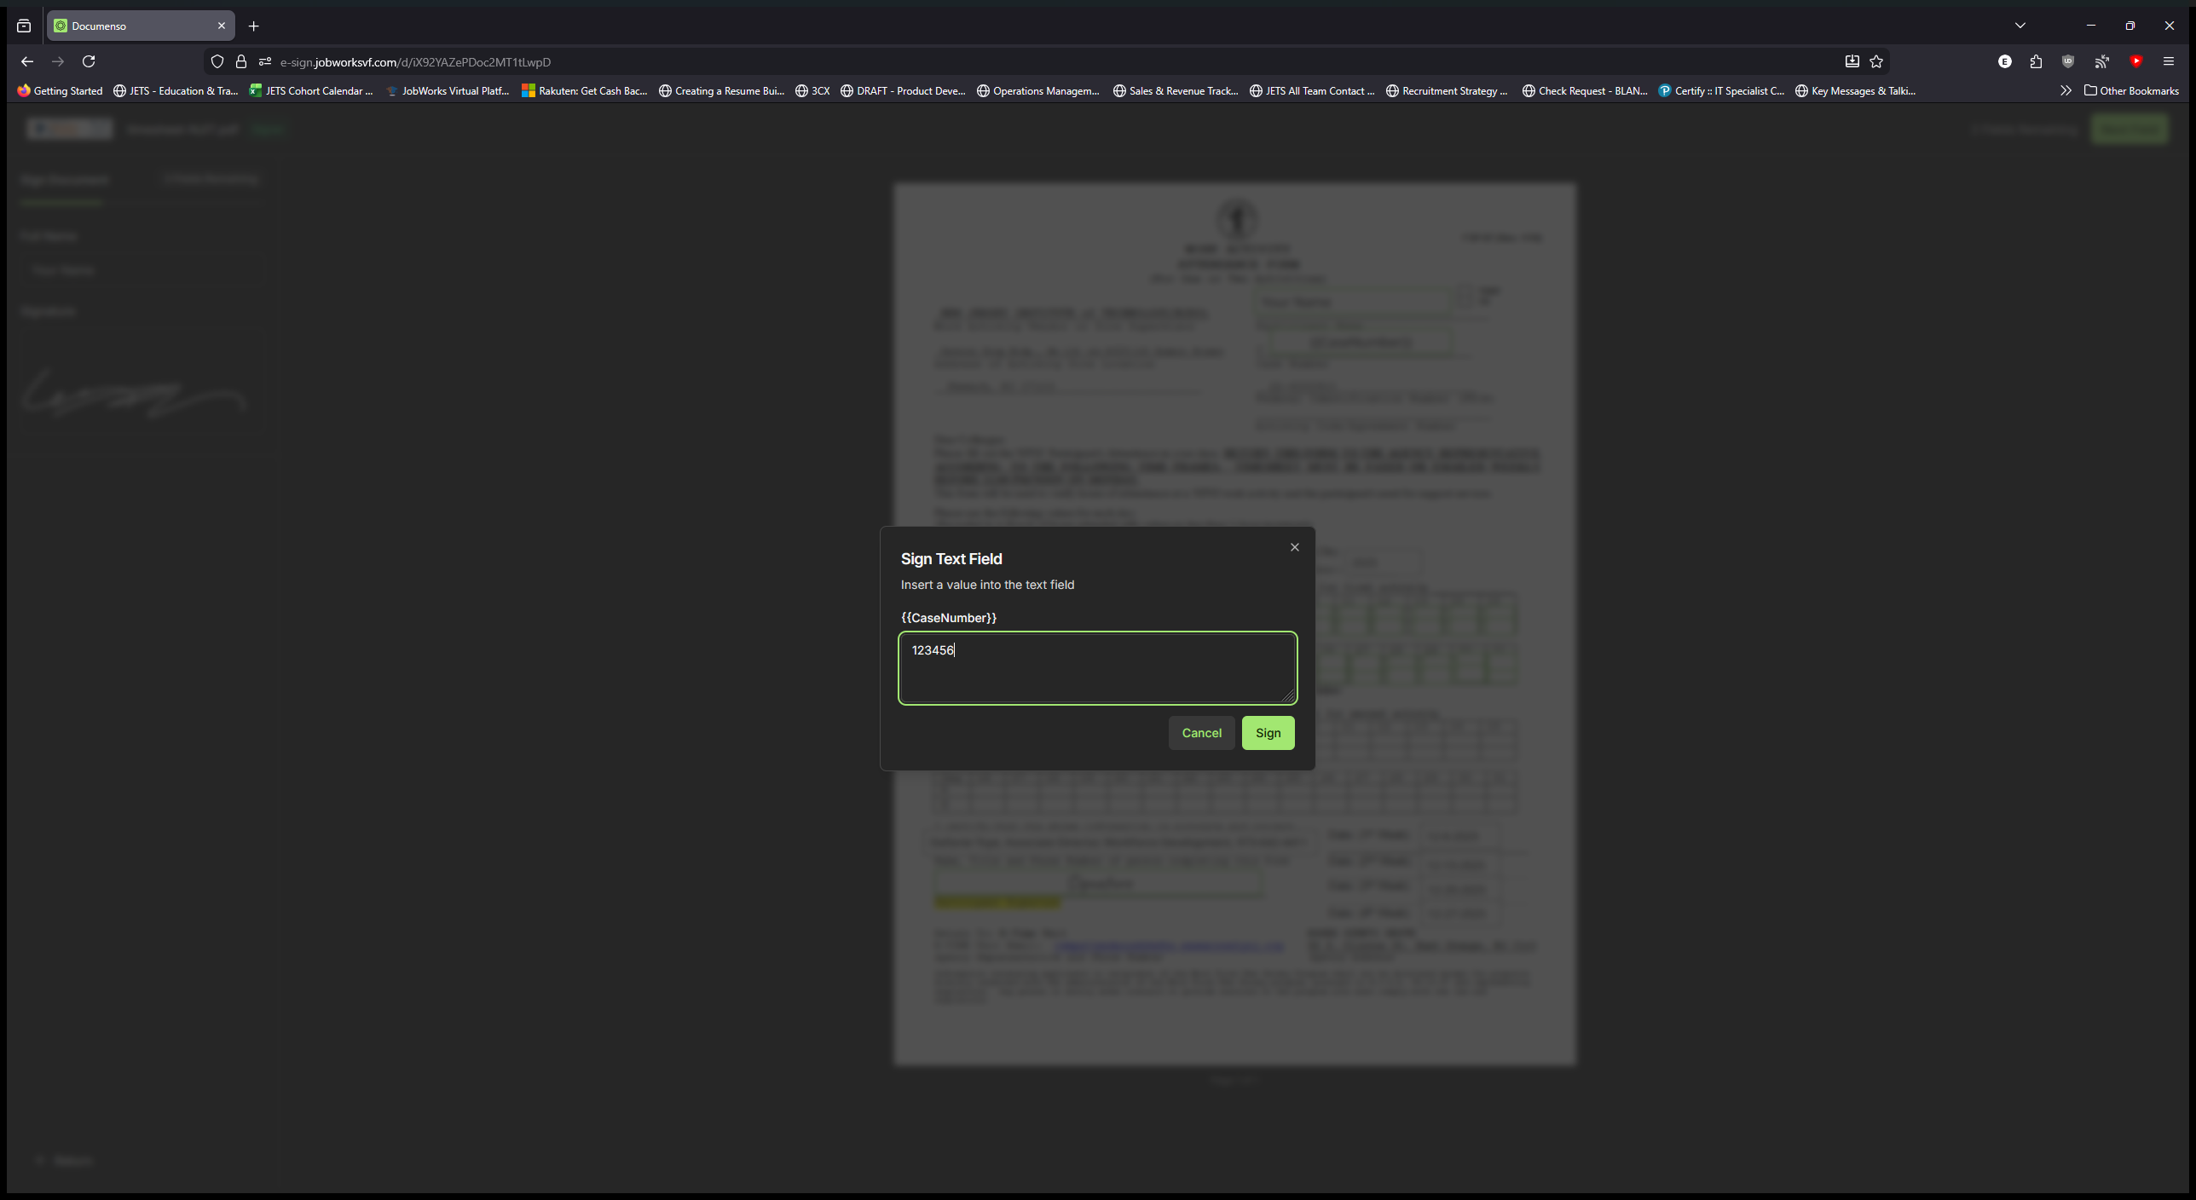
Task: Click Cancel in the Sign Text Field dialog
Action: coord(1201,732)
